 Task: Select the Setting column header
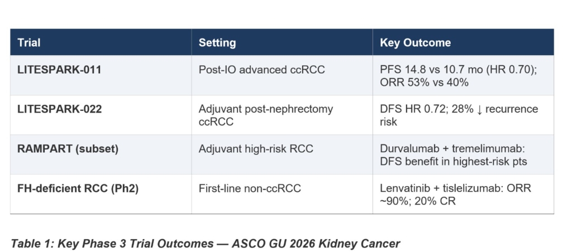[x=217, y=42]
